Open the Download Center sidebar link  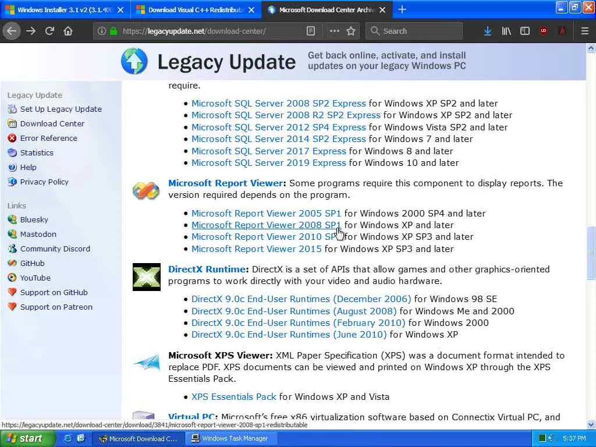coord(52,123)
